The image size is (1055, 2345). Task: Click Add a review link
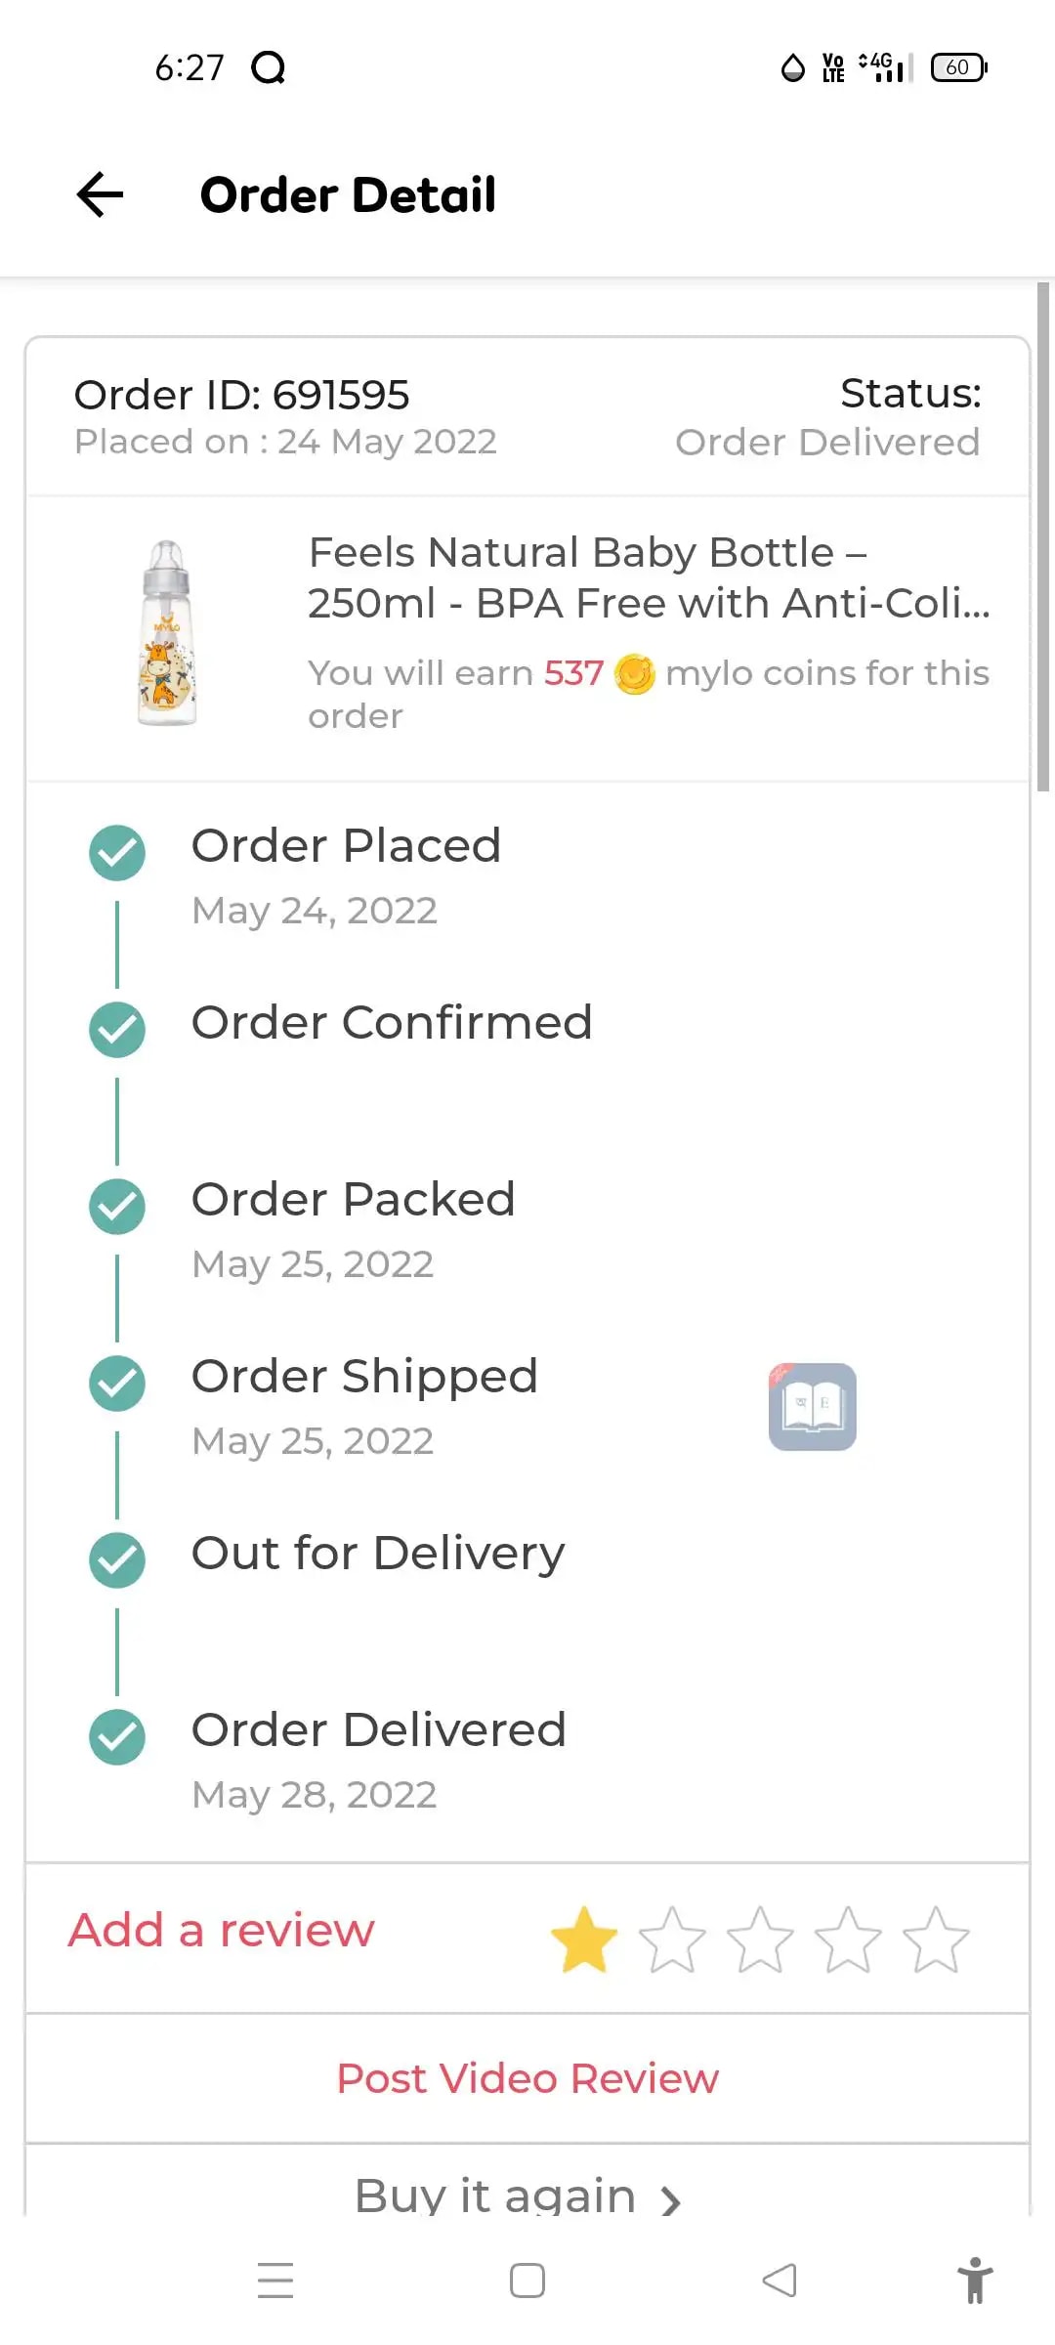click(x=222, y=1931)
